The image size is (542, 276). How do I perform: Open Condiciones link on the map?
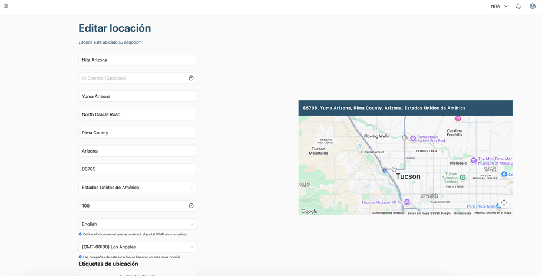tap(462, 213)
